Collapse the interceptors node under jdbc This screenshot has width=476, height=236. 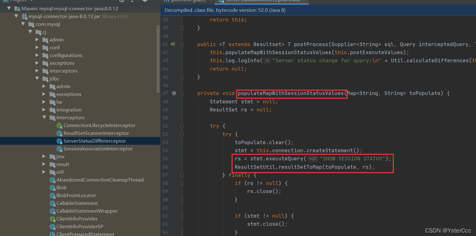(x=44, y=117)
